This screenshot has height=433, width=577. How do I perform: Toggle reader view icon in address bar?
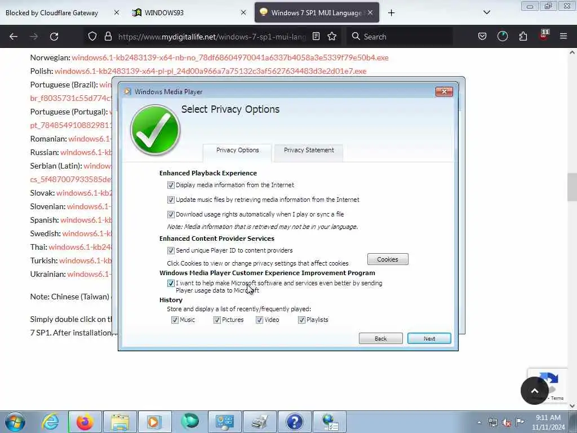316,36
